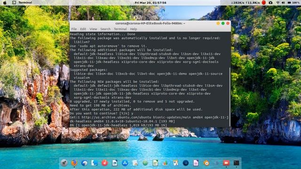Viewport: 301px width, 169px height.
Task: Click the terminal window scrollbar
Action: click(x=230, y=97)
